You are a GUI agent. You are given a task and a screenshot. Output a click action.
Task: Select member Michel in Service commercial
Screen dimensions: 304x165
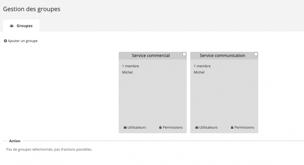coord(127,72)
